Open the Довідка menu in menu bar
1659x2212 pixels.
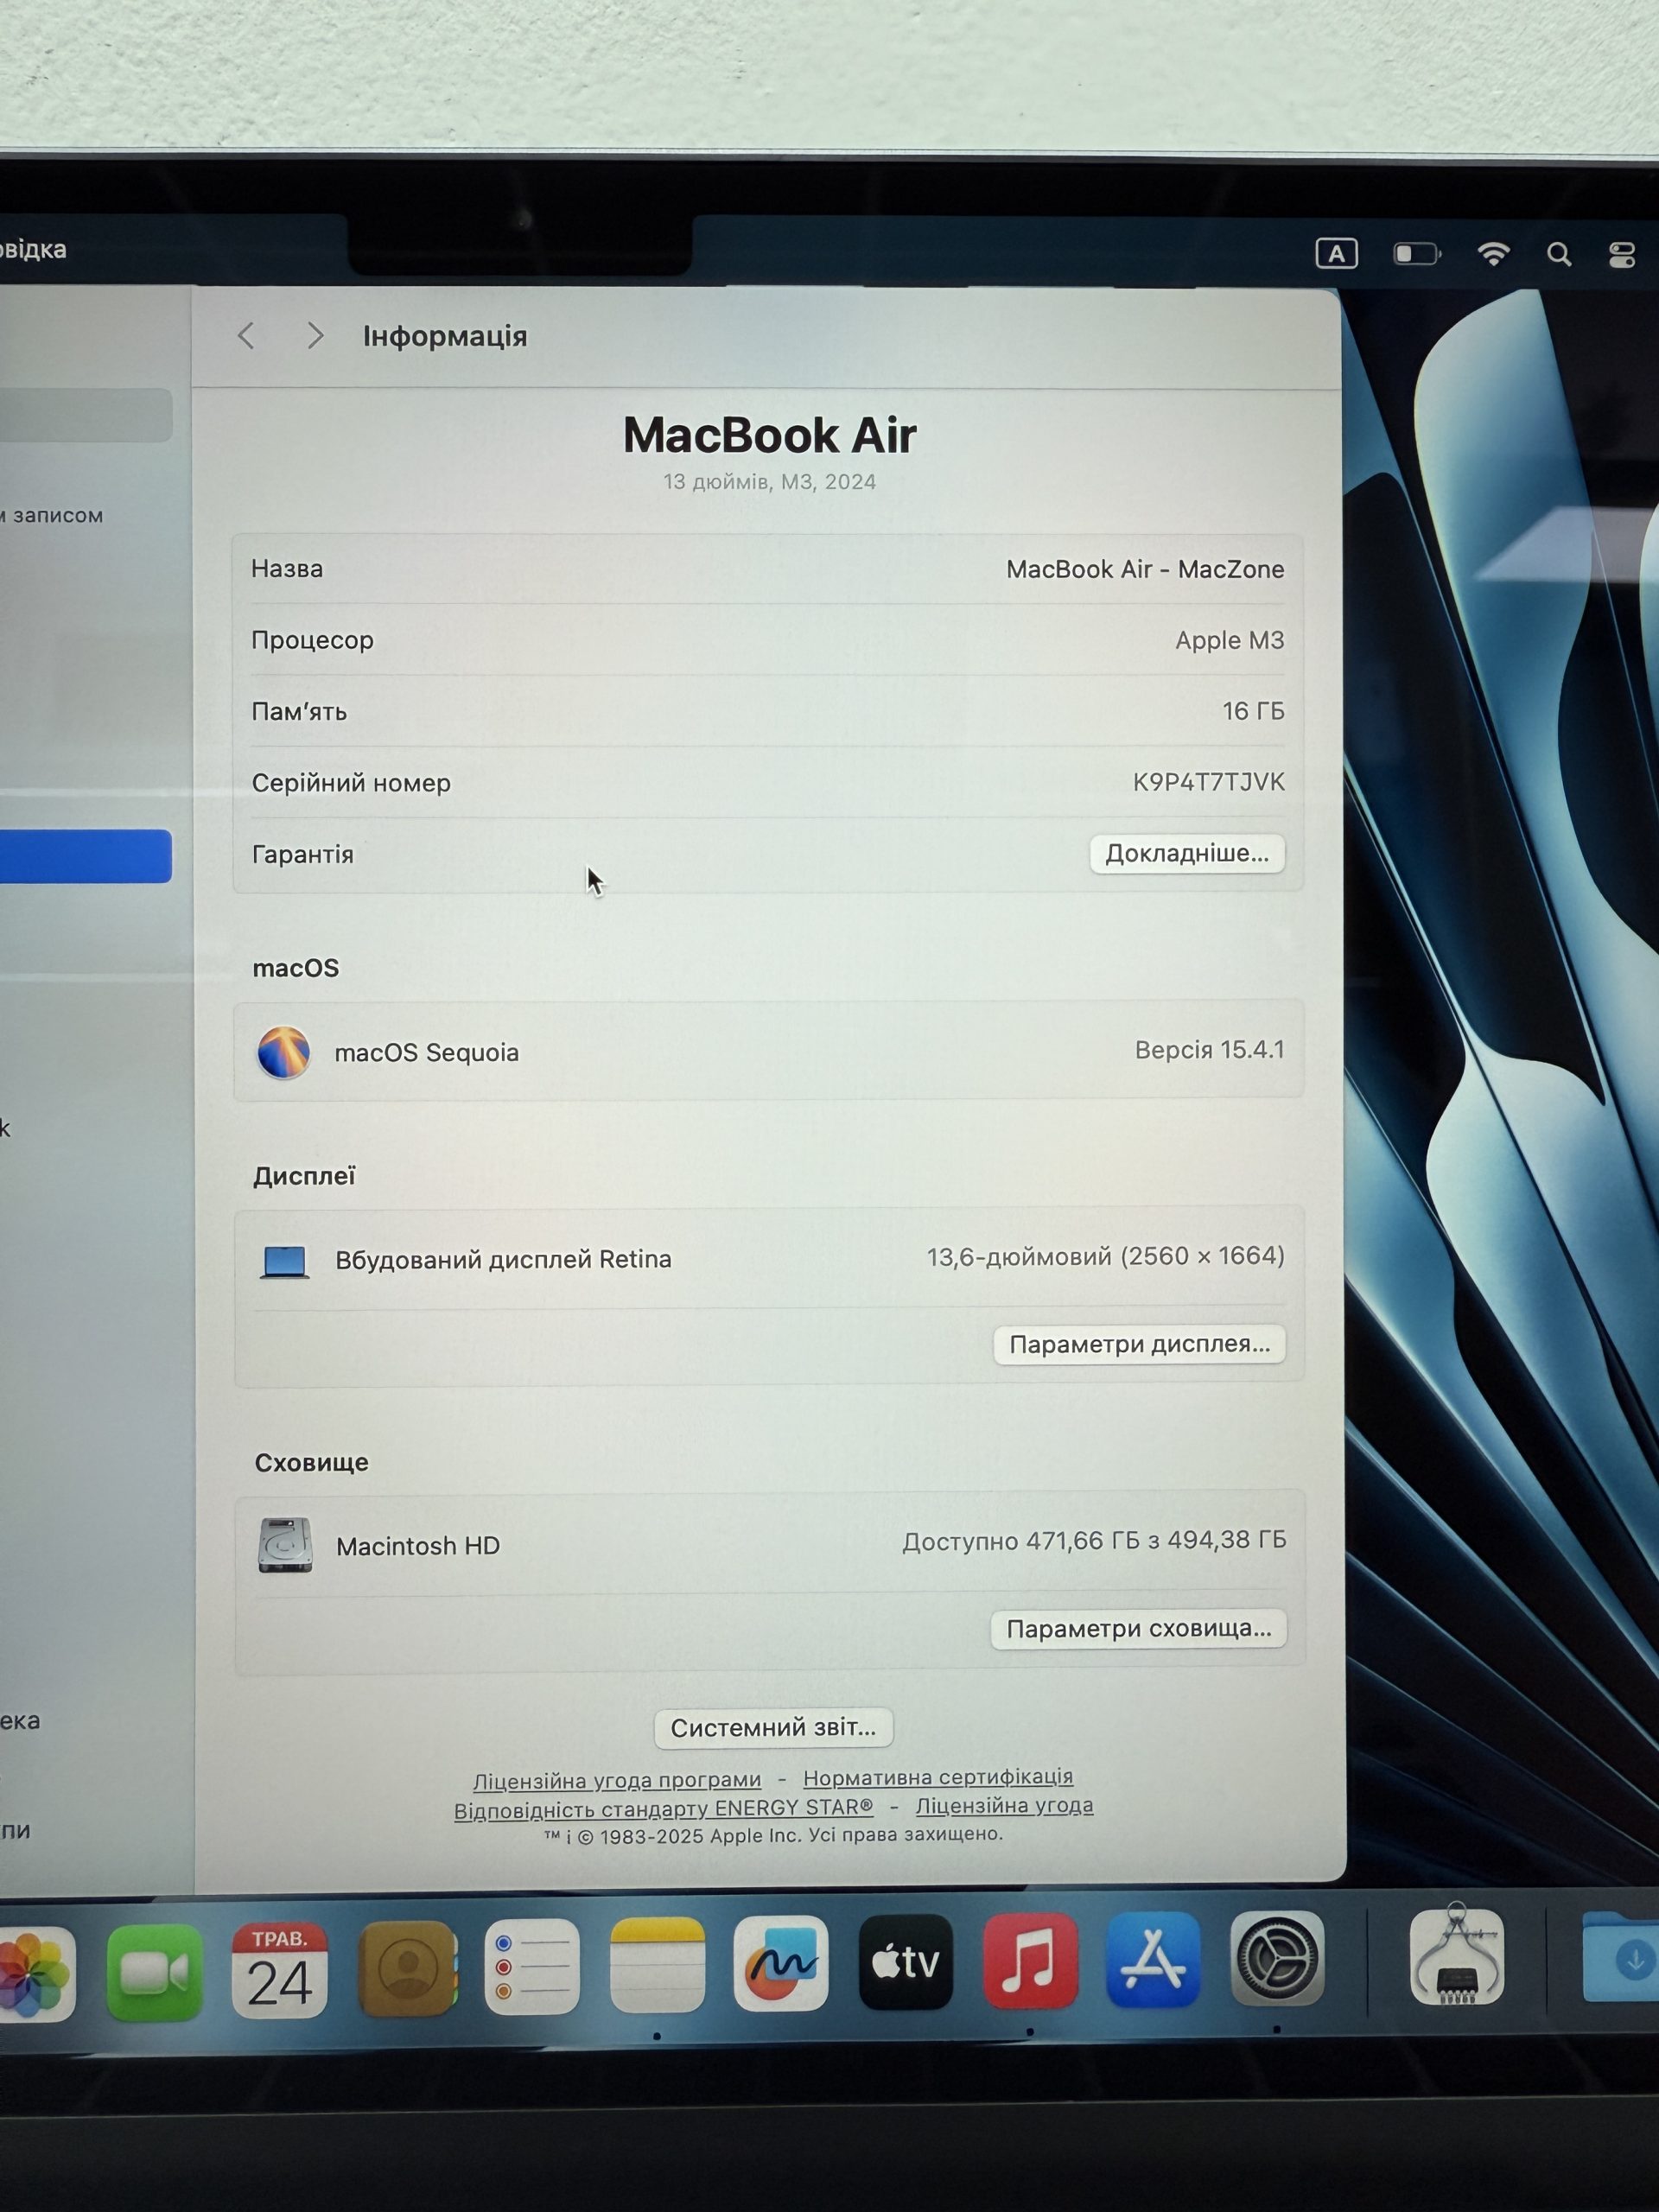32,250
